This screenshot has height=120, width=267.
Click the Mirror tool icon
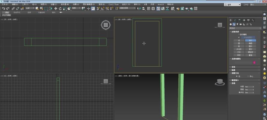[x=139, y=8]
